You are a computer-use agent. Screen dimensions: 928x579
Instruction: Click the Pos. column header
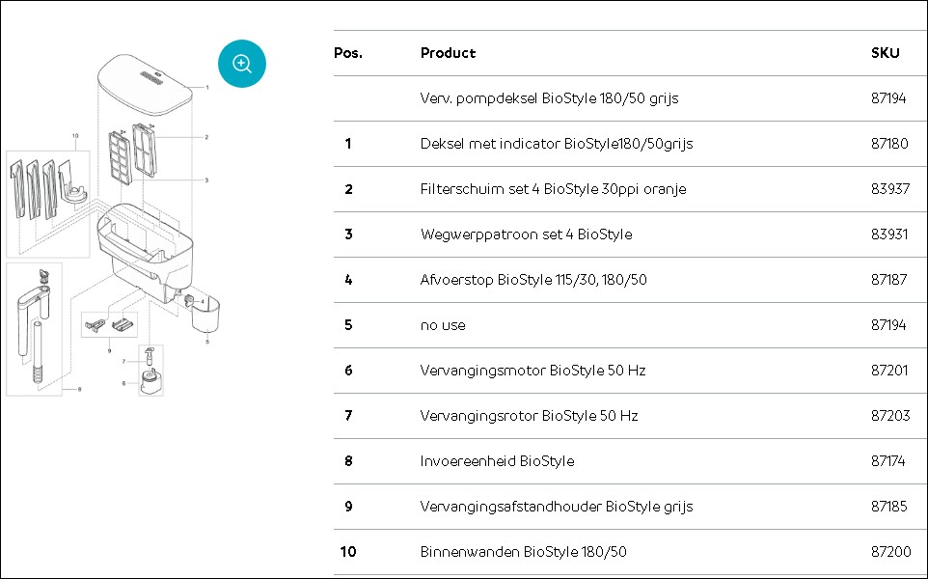tap(348, 53)
